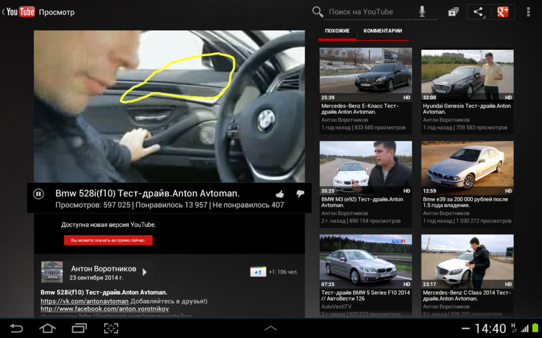Click the 'Просмотр' header label
This screenshot has height=338, width=542.
pyautogui.click(x=57, y=12)
